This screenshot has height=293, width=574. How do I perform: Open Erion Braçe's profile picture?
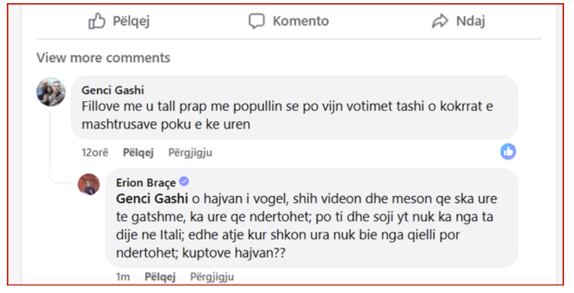point(89,184)
